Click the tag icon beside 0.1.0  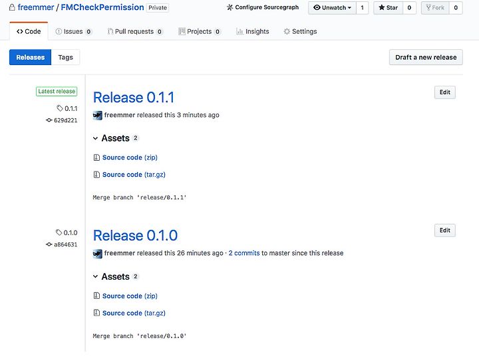coord(59,232)
